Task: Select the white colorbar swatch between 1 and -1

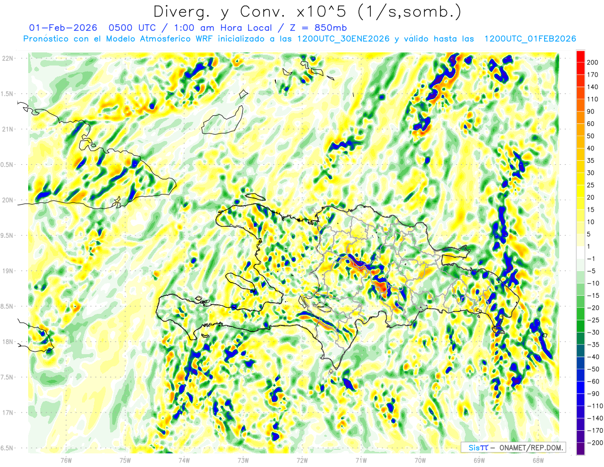Action: (580, 253)
